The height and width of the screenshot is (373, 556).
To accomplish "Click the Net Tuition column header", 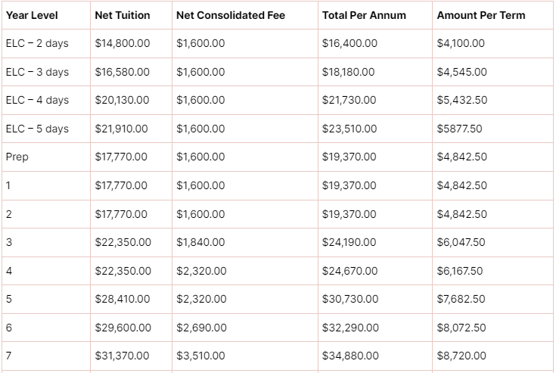I will (123, 15).
